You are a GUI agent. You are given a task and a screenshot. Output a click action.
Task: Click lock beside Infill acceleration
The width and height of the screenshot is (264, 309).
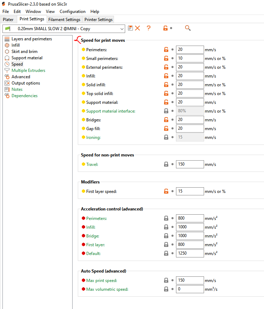pyautogui.click(x=166, y=227)
